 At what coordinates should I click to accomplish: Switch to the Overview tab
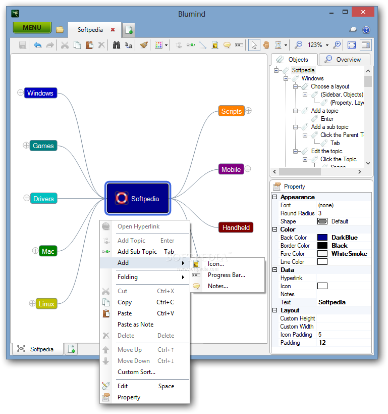[x=344, y=60]
